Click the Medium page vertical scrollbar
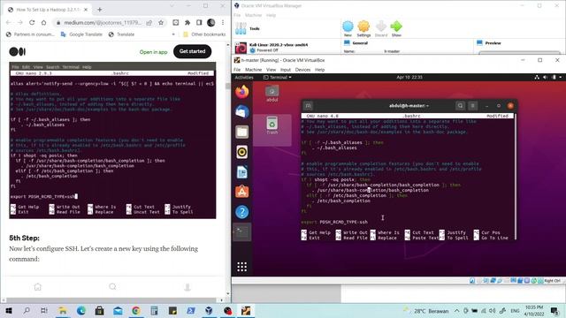This screenshot has height=318, width=566. (x=228, y=87)
